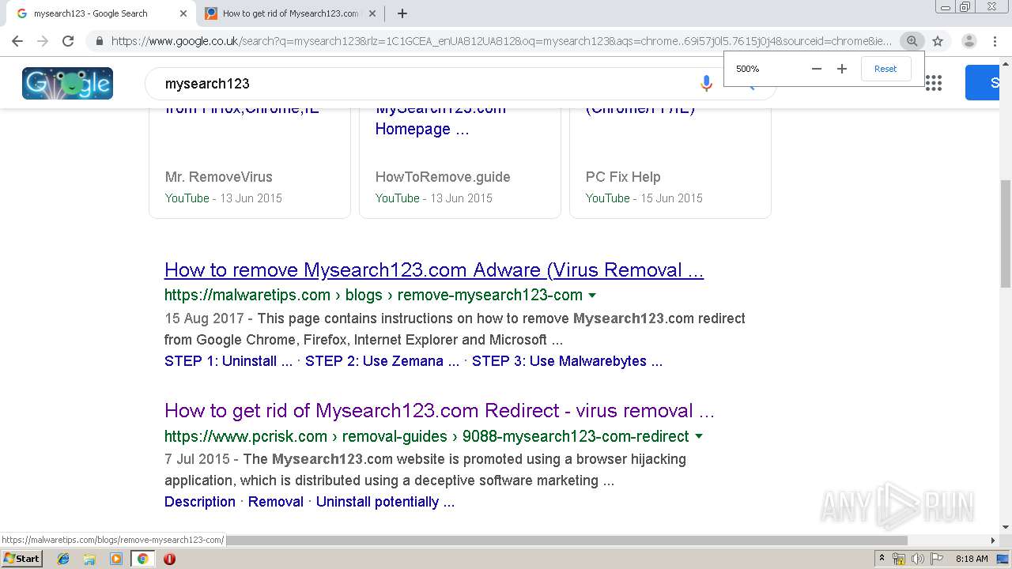Click the browser forward arrow
The width and height of the screenshot is (1012, 569).
tap(43, 41)
